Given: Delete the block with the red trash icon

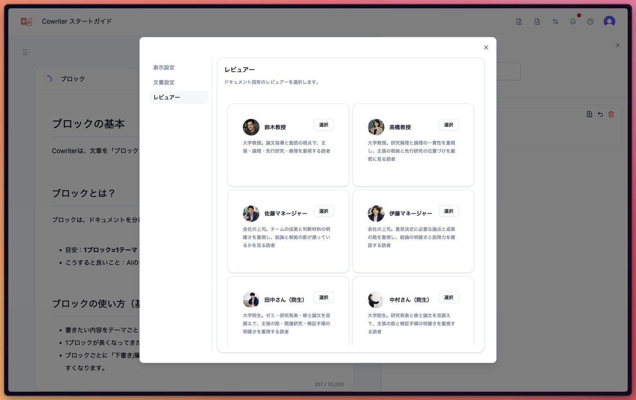Looking at the screenshot, I should 611,114.
